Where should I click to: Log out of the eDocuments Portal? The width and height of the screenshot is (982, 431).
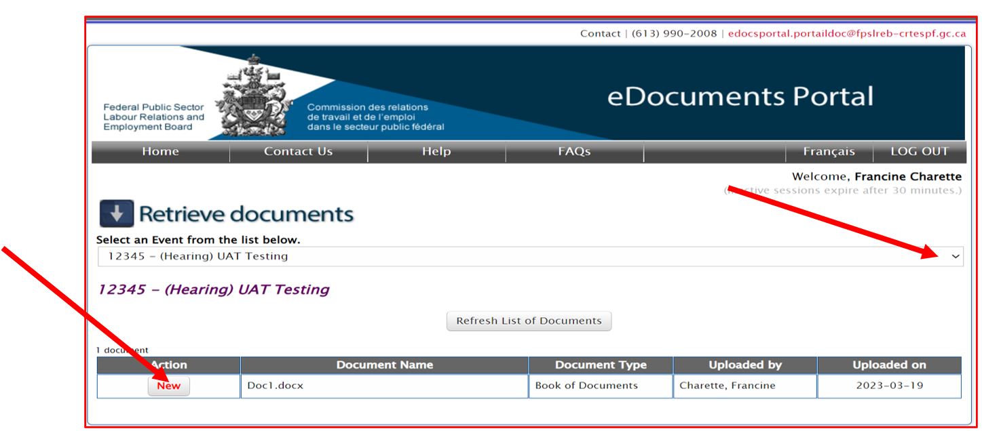918,151
